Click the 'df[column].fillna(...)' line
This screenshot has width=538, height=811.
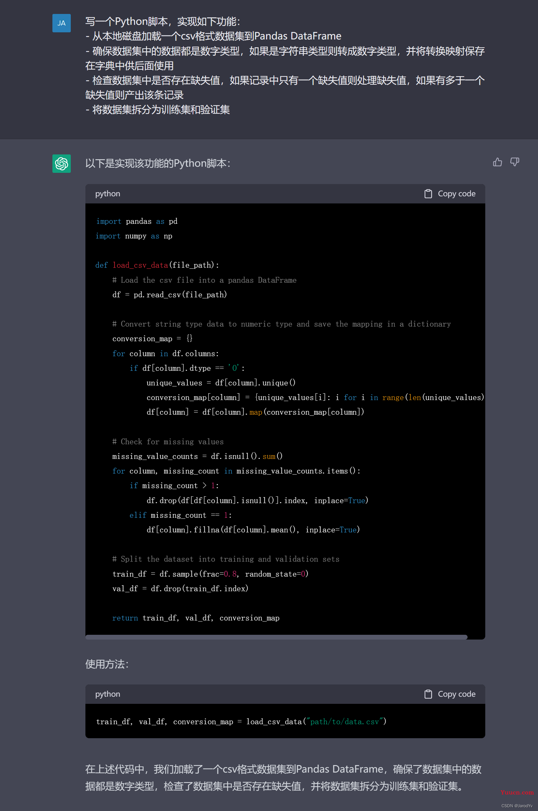(x=253, y=530)
